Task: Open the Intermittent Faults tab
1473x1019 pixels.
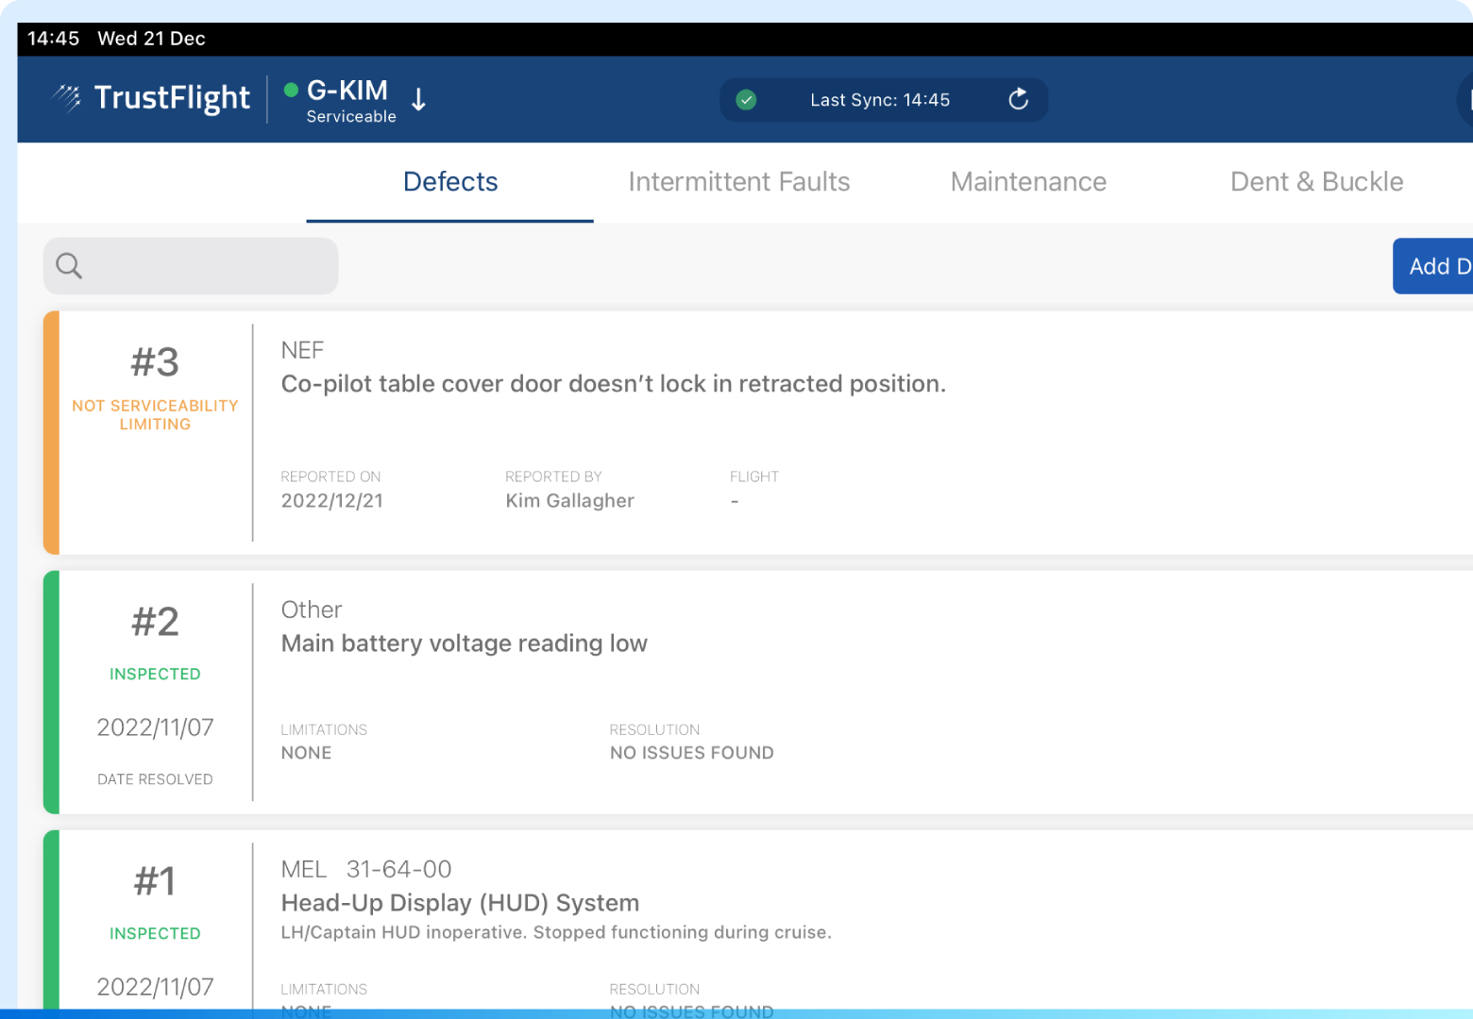Action: pyautogui.click(x=738, y=182)
